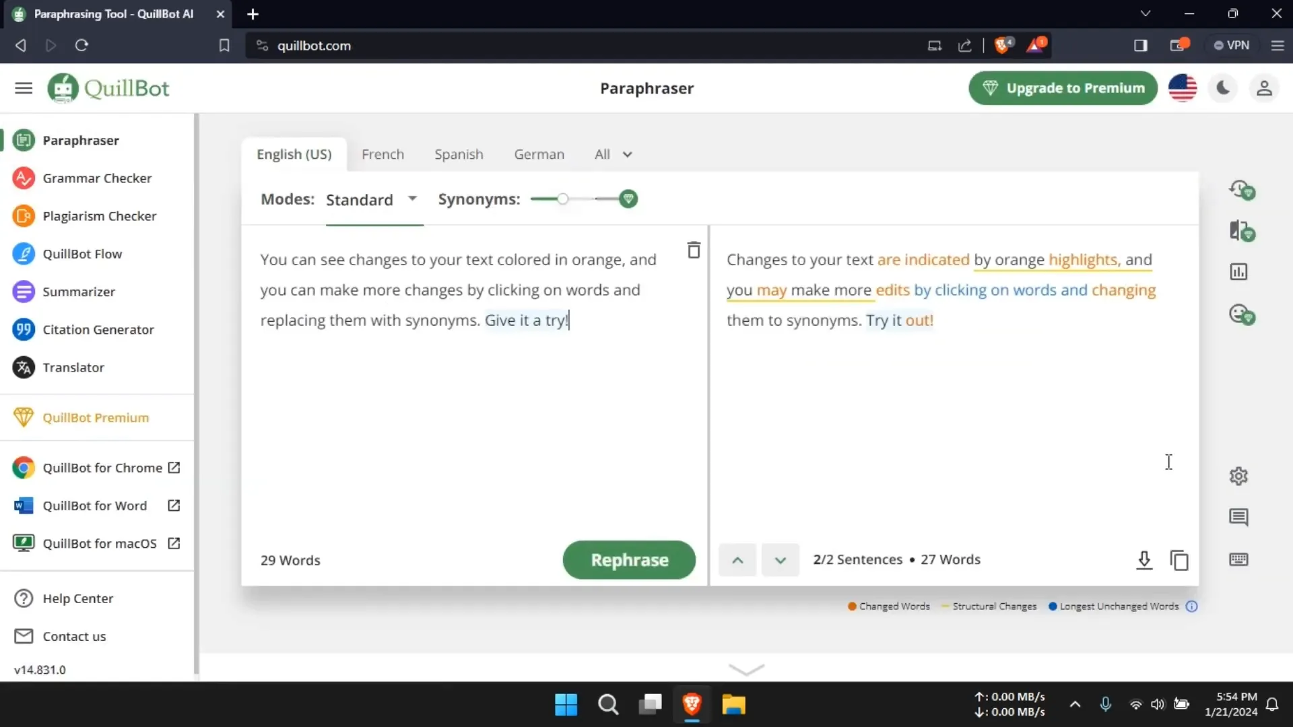The height and width of the screenshot is (727, 1293).
Task: Open the Standard modes dropdown
Action: point(372,200)
